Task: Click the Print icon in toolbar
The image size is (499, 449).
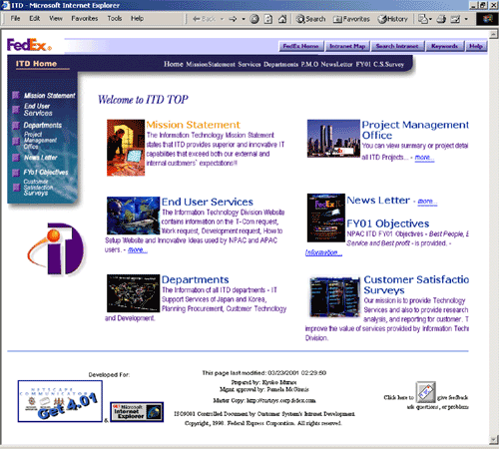Action: (441, 19)
